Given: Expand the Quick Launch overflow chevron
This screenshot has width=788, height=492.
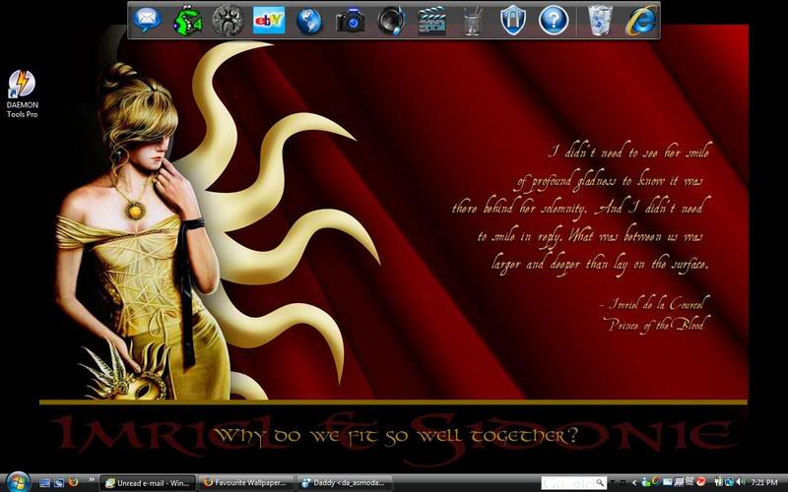Looking at the screenshot, I should tap(92, 480).
